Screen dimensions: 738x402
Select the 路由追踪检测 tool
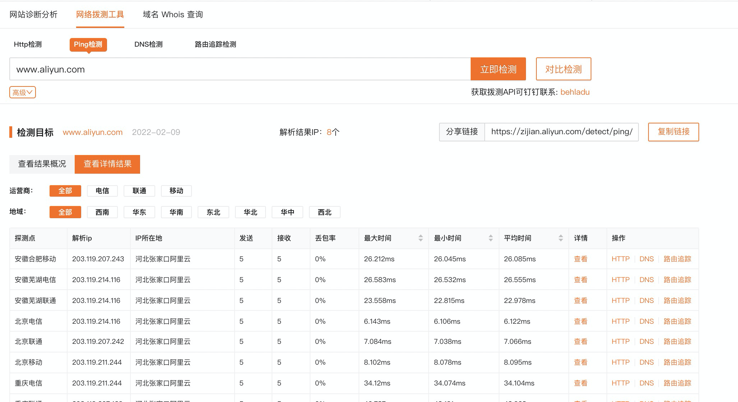tap(215, 44)
